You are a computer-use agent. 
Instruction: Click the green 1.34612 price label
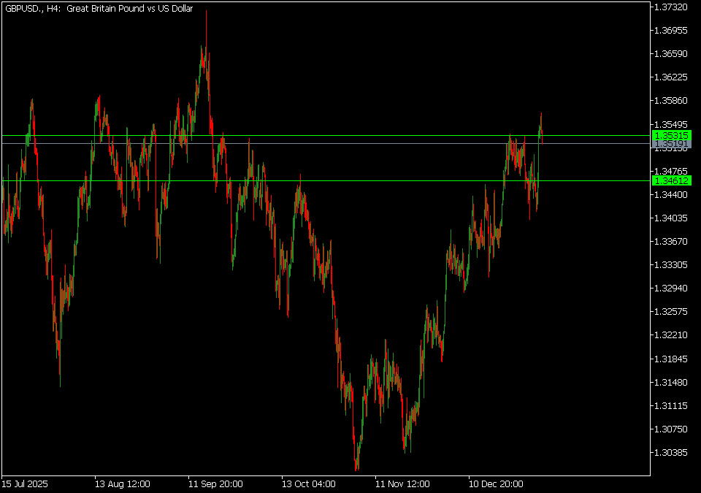pos(672,180)
